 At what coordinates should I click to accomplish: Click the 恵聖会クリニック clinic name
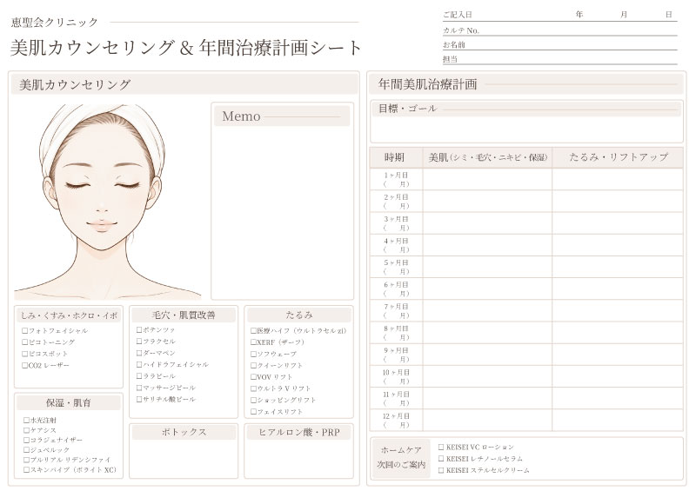click(x=54, y=23)
